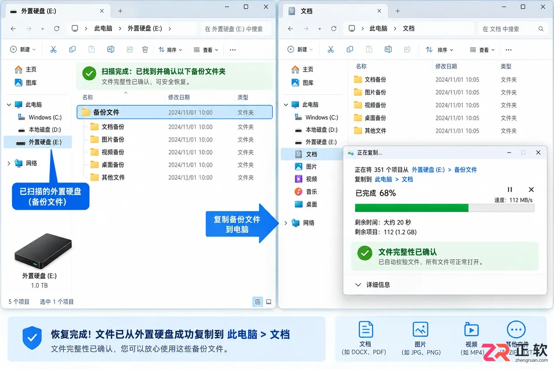Go back in the 文档 window
Image resolution: width=554 pixels, height=369 pixels.
[x=290, y=29]
